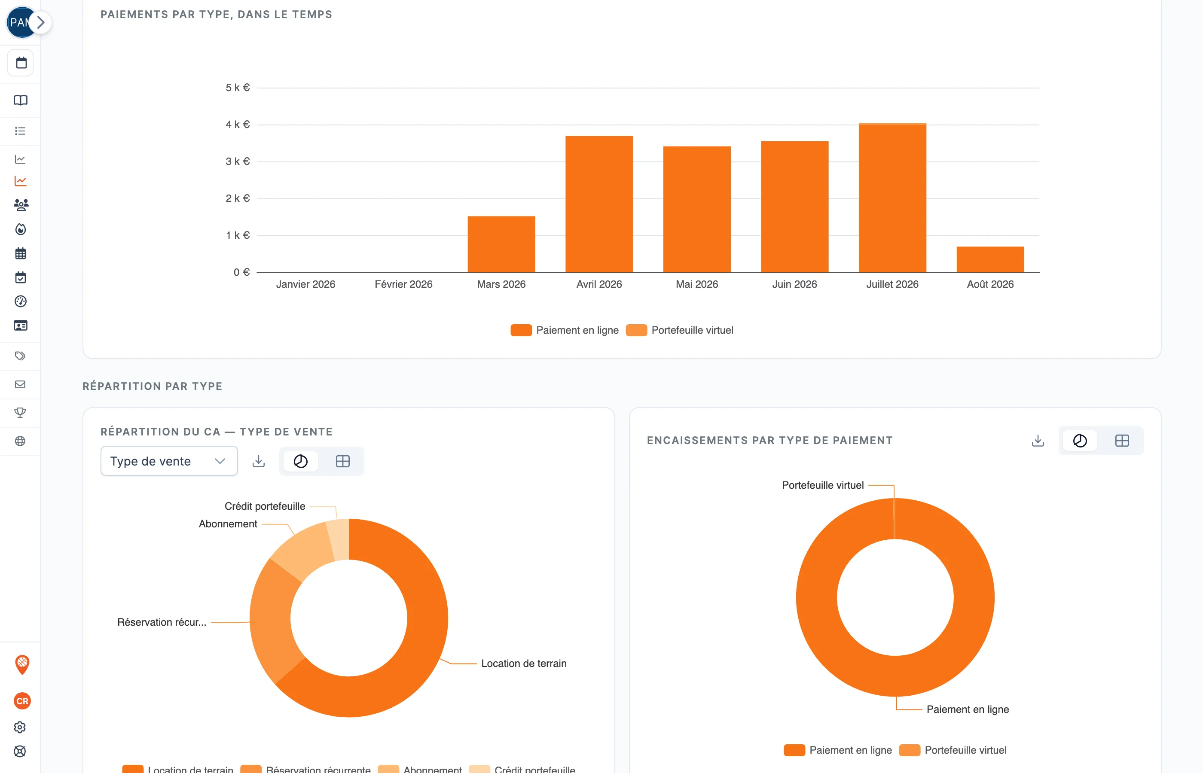The height and width of the screenshot is (773, 1203).
Task: Open the open-book icon in sidebar
Action: click(x=21, y=100)
